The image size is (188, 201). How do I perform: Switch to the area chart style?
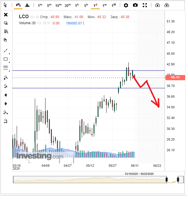click(x=27, y=5)
